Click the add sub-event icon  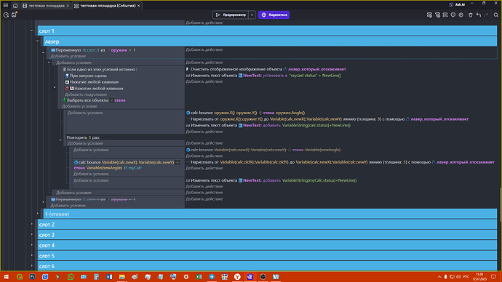click(x=437, y=15)
